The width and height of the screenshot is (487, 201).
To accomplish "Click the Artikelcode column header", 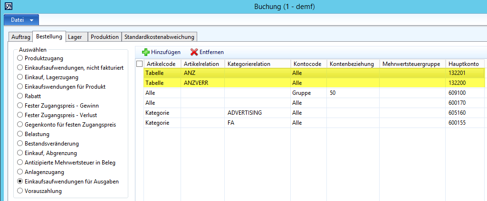I will 162,64.
